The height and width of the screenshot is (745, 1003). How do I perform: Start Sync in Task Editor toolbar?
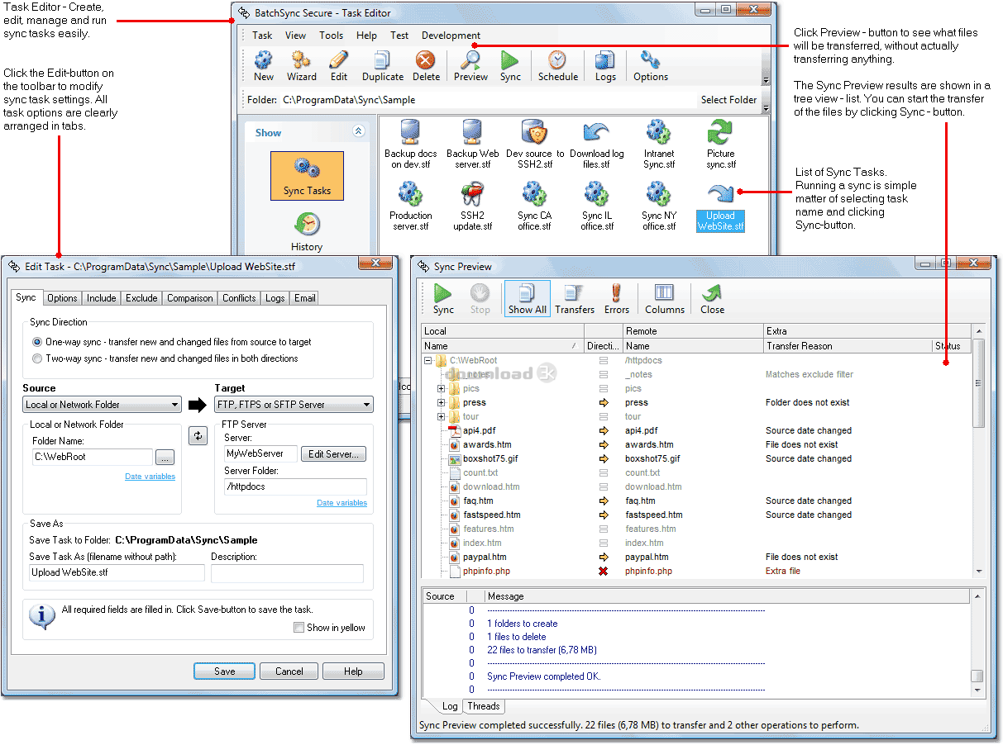click(x=510, y=66)
